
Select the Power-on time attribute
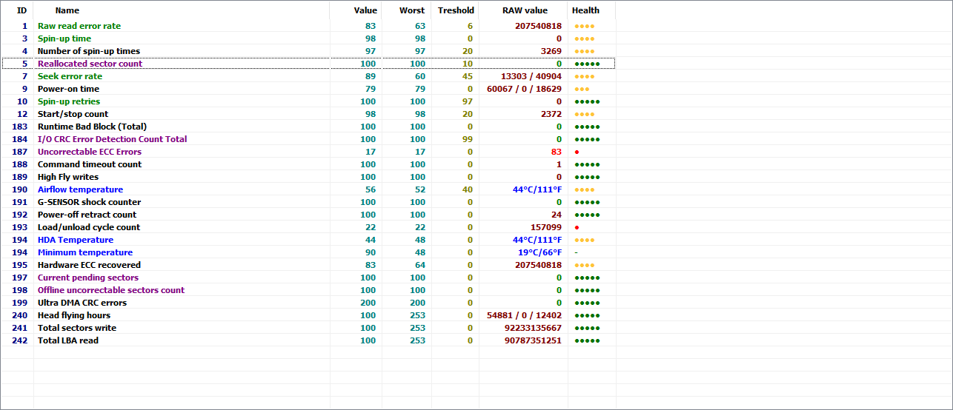pyautogui.click(x=308, y=89)
